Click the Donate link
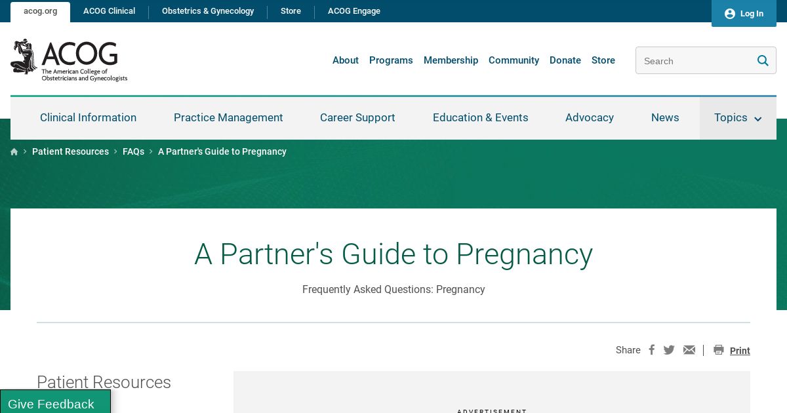Viewport: 787px width, 413px height. (x=565, y=60)
